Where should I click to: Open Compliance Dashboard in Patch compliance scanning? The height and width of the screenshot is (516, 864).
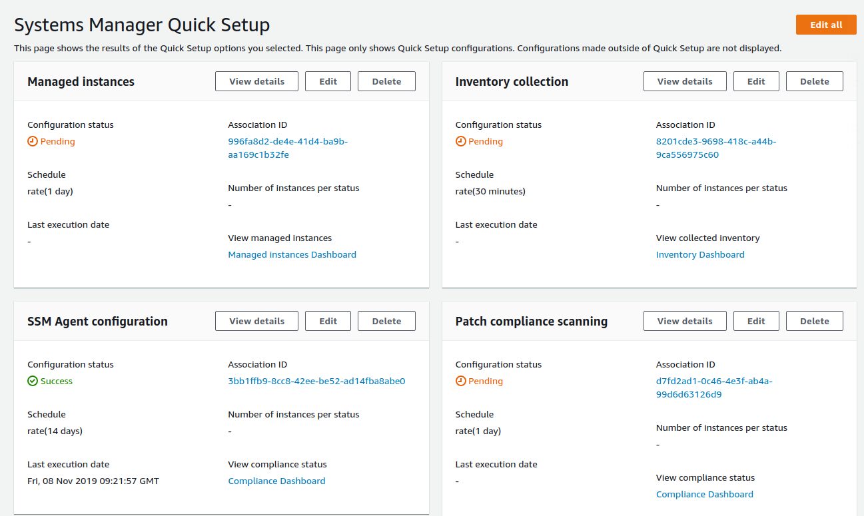(x=705, y=494)
